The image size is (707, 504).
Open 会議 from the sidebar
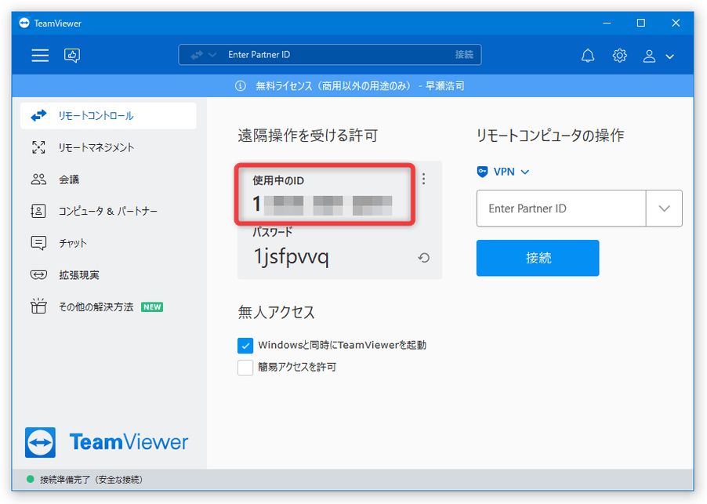click(x=108, y=179)
